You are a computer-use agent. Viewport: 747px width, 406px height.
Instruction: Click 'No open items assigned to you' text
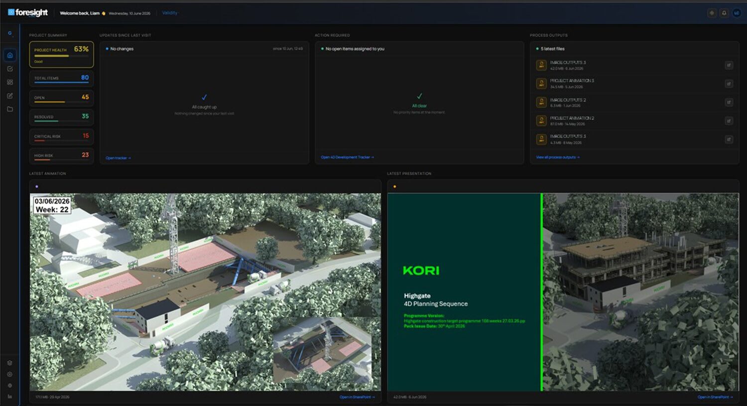(x=355, y=49)
